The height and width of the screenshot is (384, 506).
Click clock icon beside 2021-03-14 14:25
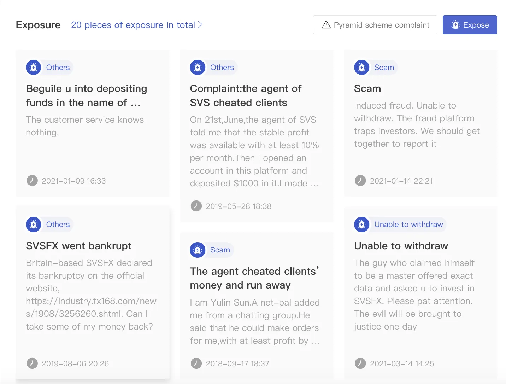360,363
